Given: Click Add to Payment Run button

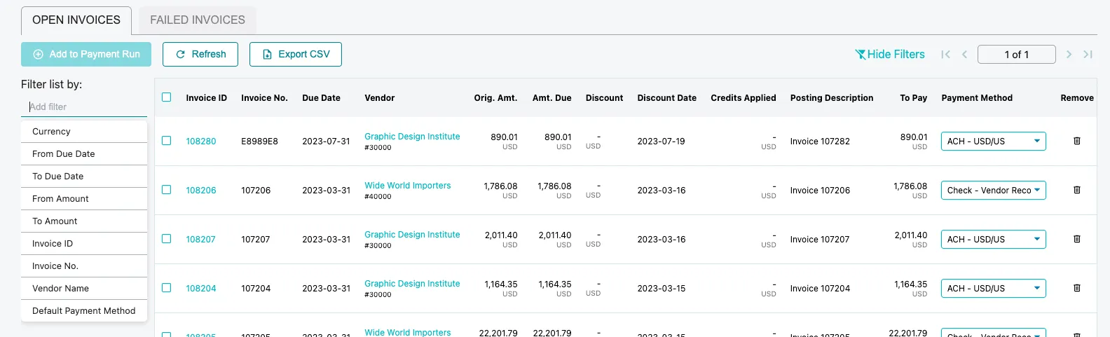Looking at the screenshot, I should click(x=86, y=54).
